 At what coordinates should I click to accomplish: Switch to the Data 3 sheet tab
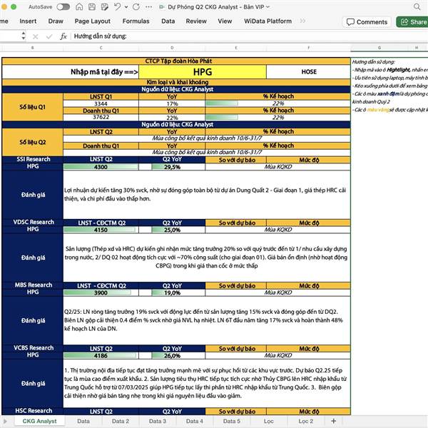pos(158,421)
